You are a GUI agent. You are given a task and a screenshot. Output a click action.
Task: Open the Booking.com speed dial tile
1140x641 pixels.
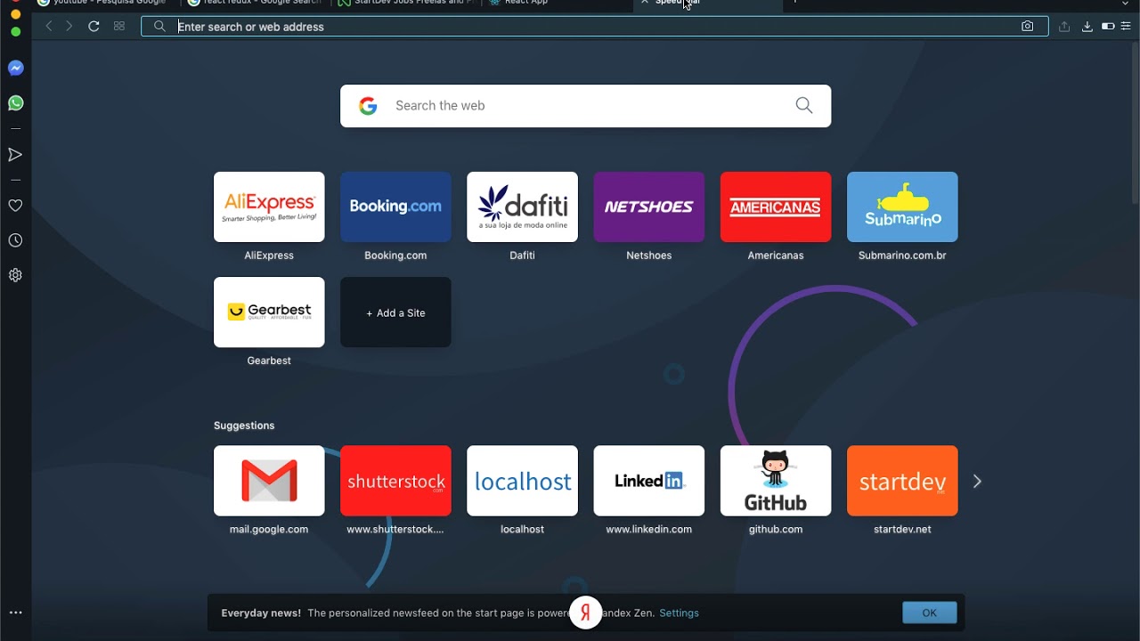[395, 207]
